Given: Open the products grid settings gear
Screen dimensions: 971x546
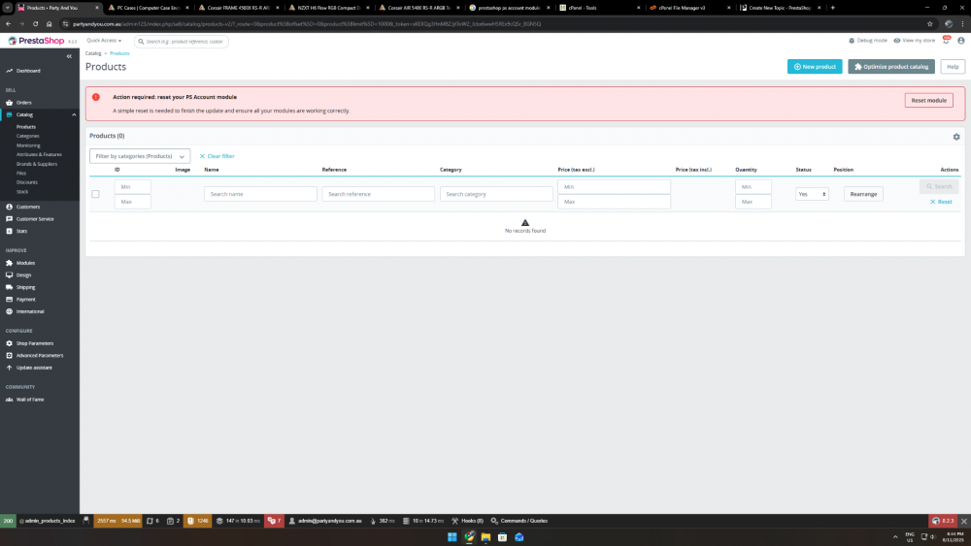Looking at the screenshot, I should point(956,137).
